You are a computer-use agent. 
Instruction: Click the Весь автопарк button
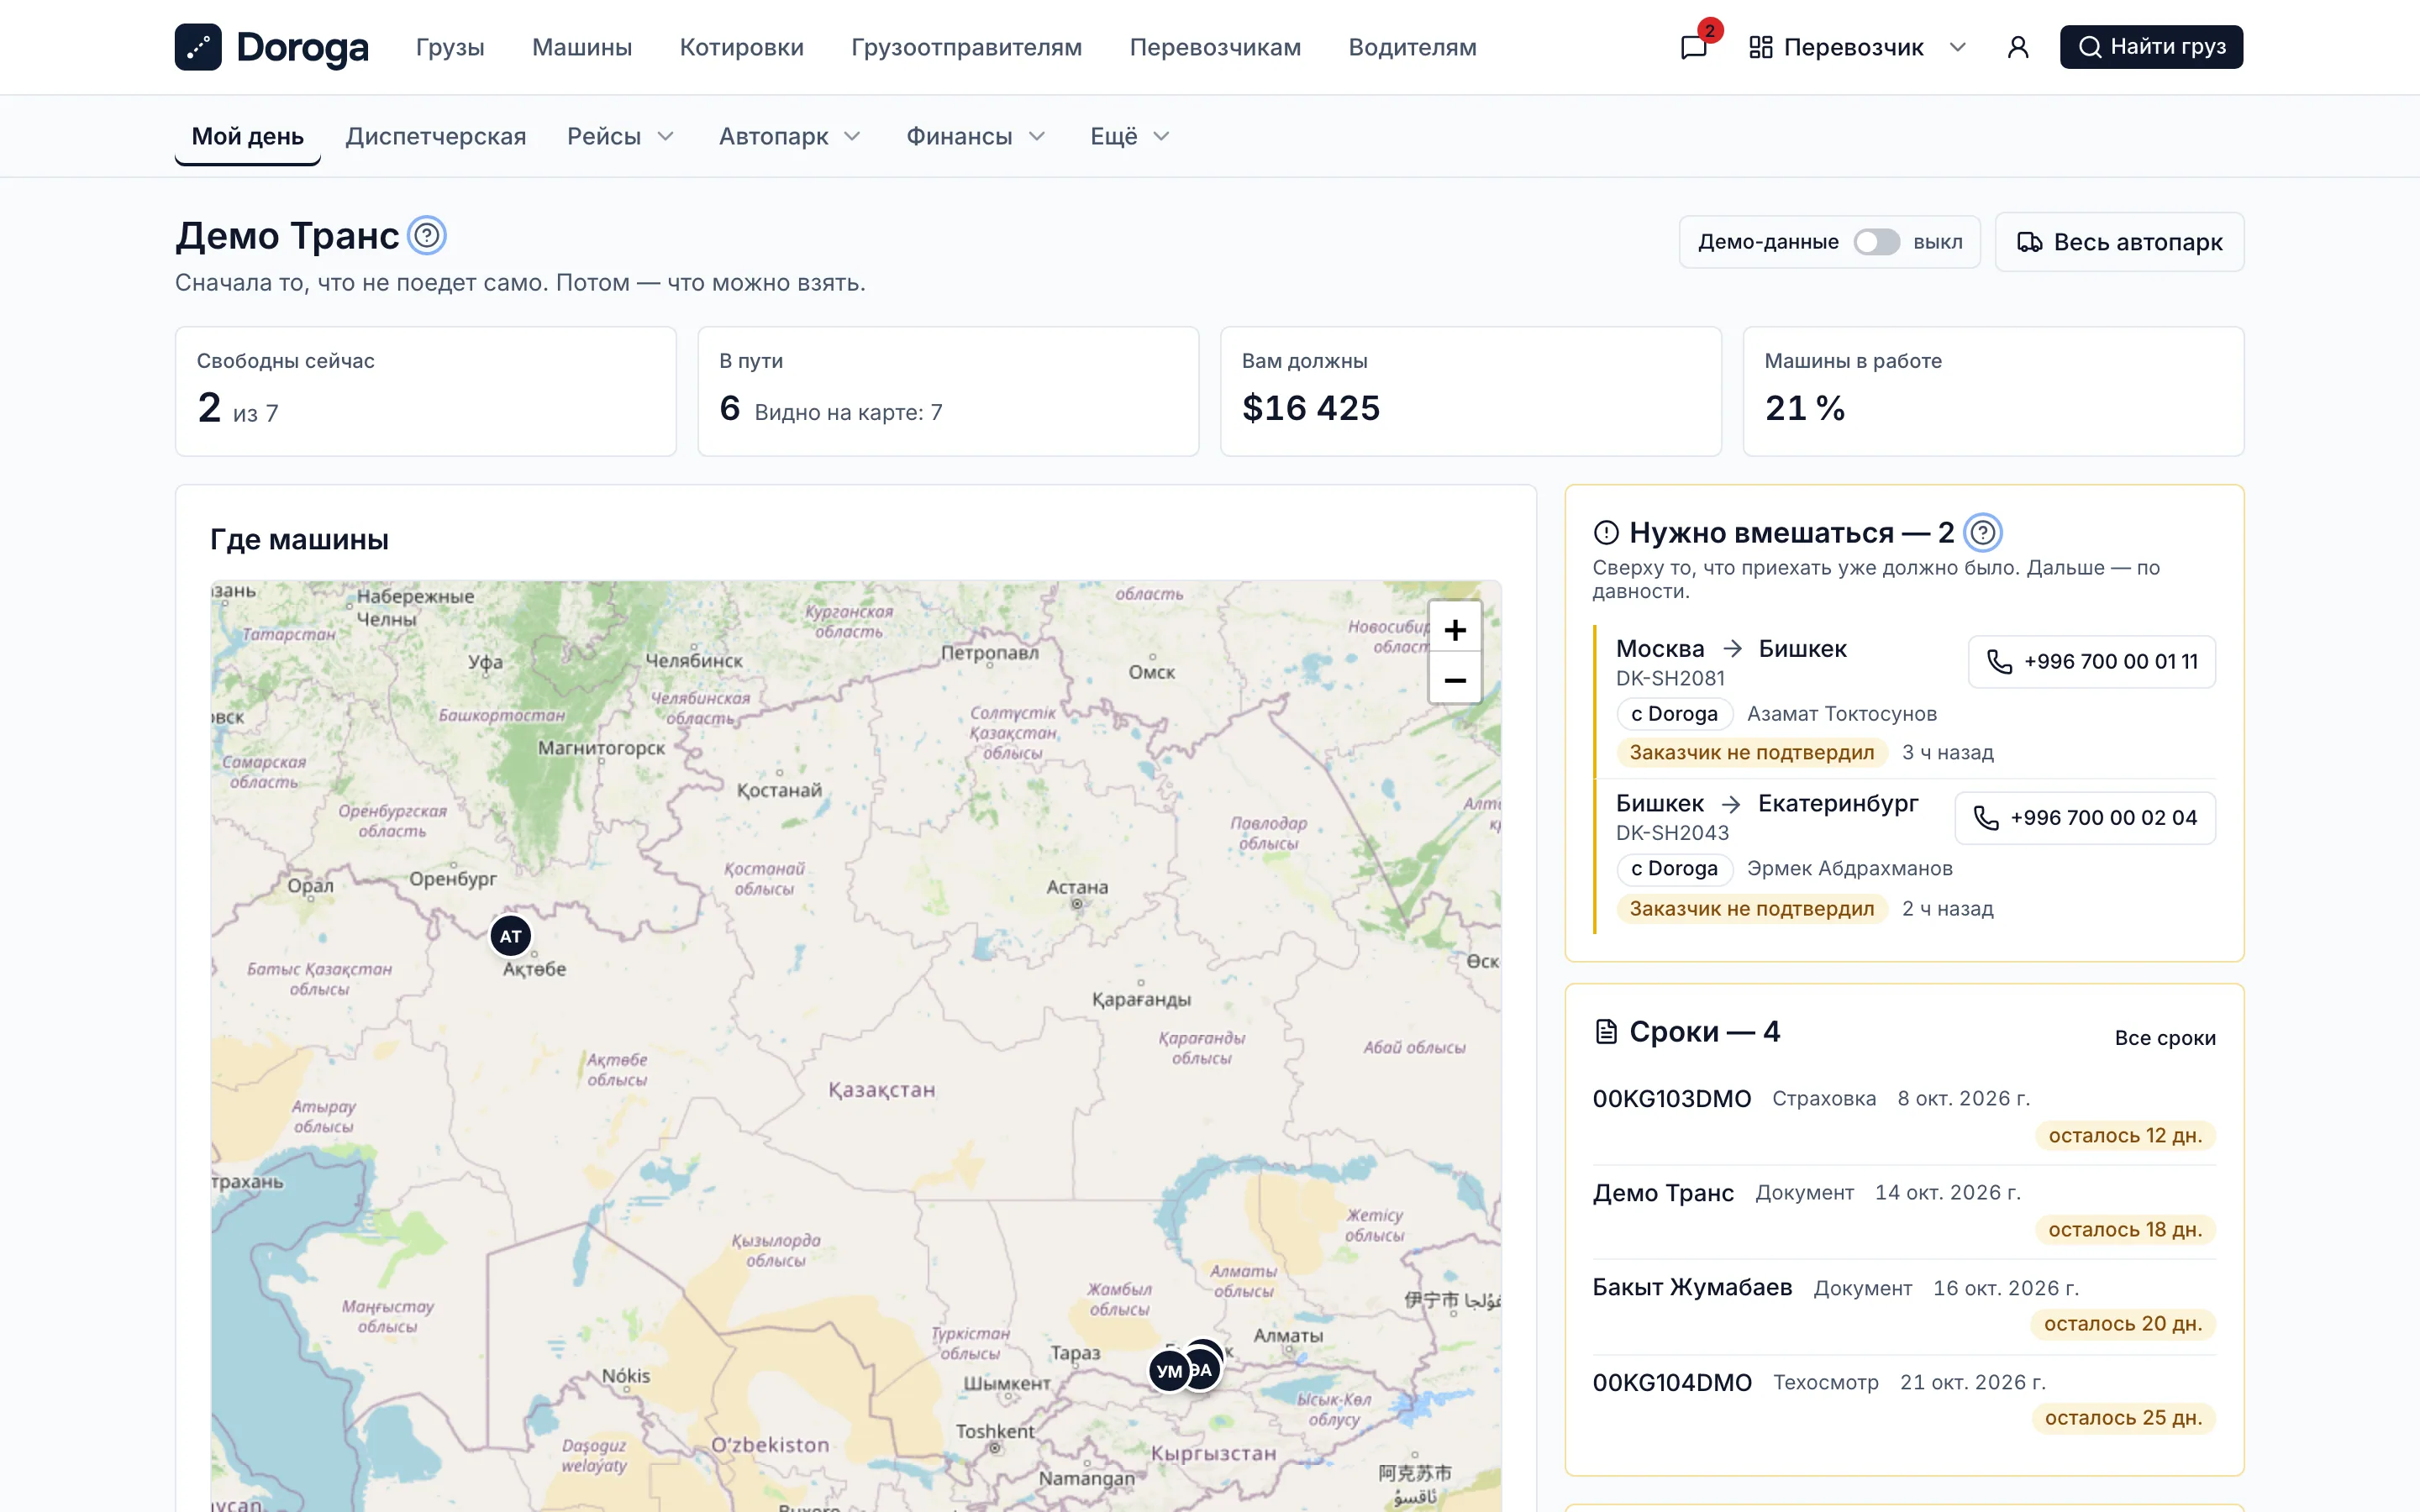2119,242
